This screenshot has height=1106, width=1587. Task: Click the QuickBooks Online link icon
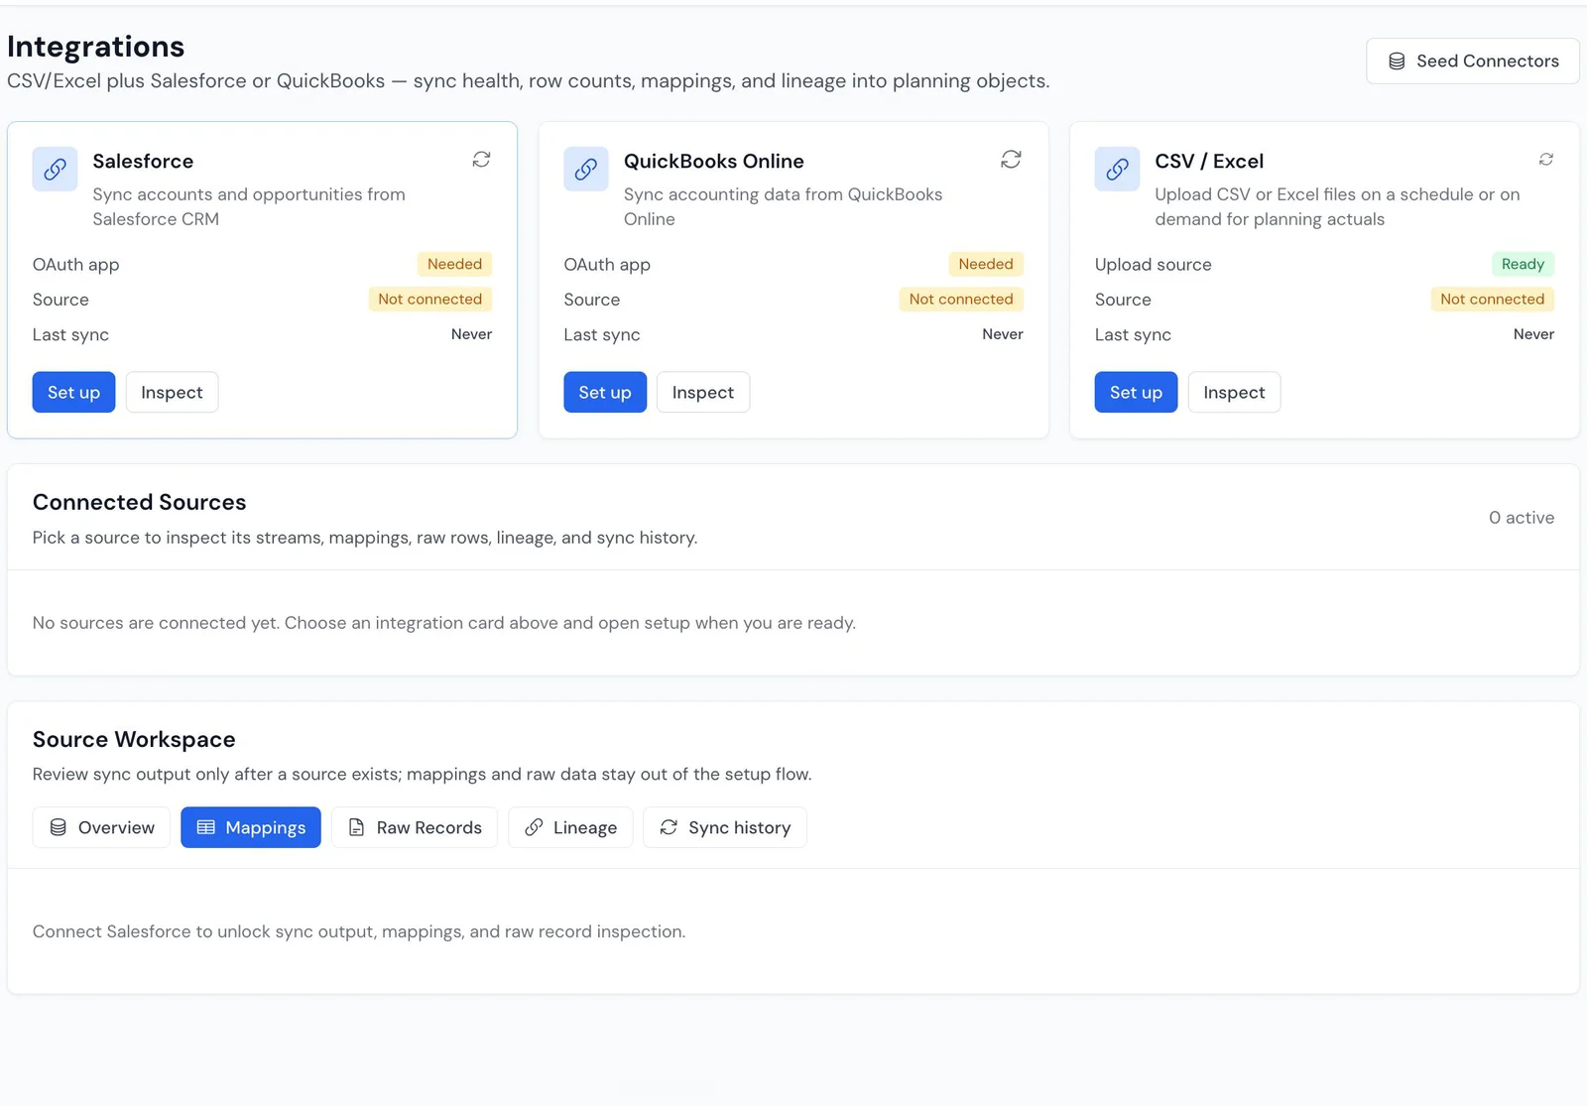coord(586,169)
